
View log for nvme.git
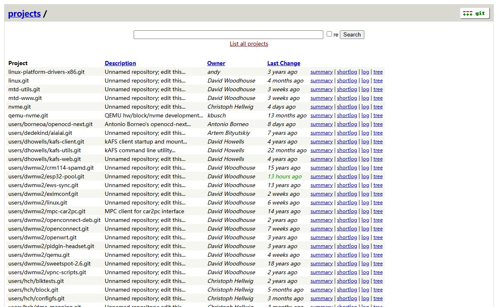point(365,107)
